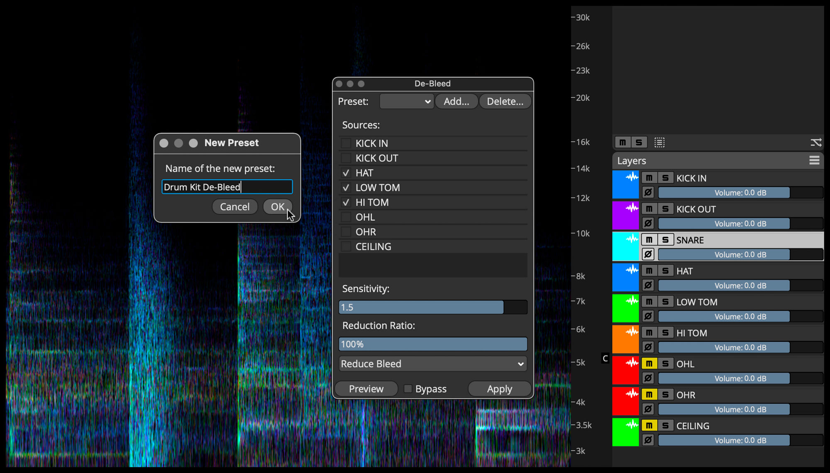Mute the OHL layer
The width and height of the screenshot is (830, 473).
pyautogui.click(x=649, y=363)
